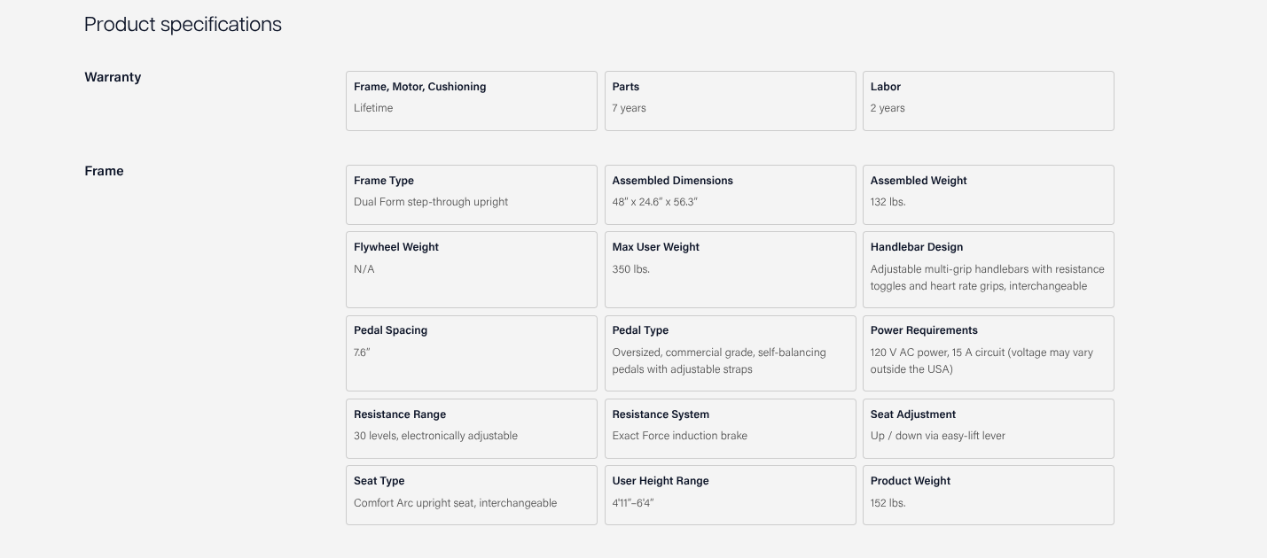
Task: Click the Handlebar Design card
Action: click(988, 269)
